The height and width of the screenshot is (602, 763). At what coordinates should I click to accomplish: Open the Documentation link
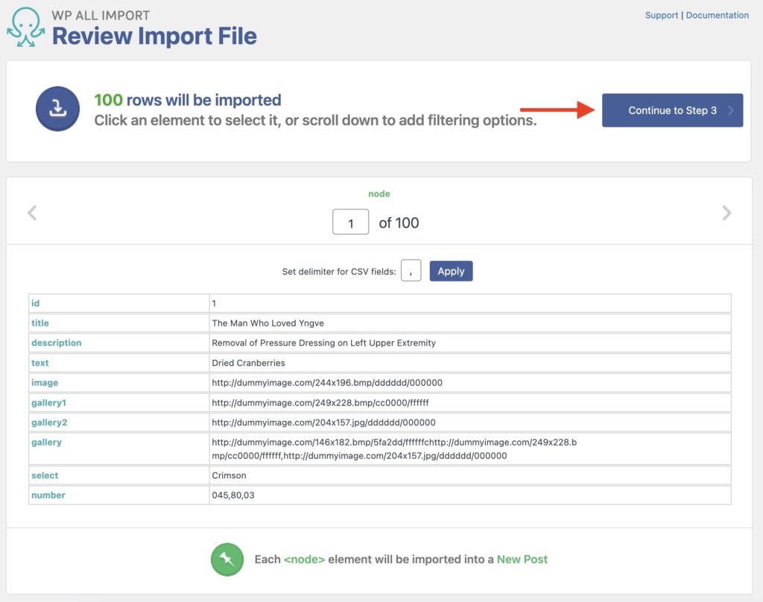point(717,15)
